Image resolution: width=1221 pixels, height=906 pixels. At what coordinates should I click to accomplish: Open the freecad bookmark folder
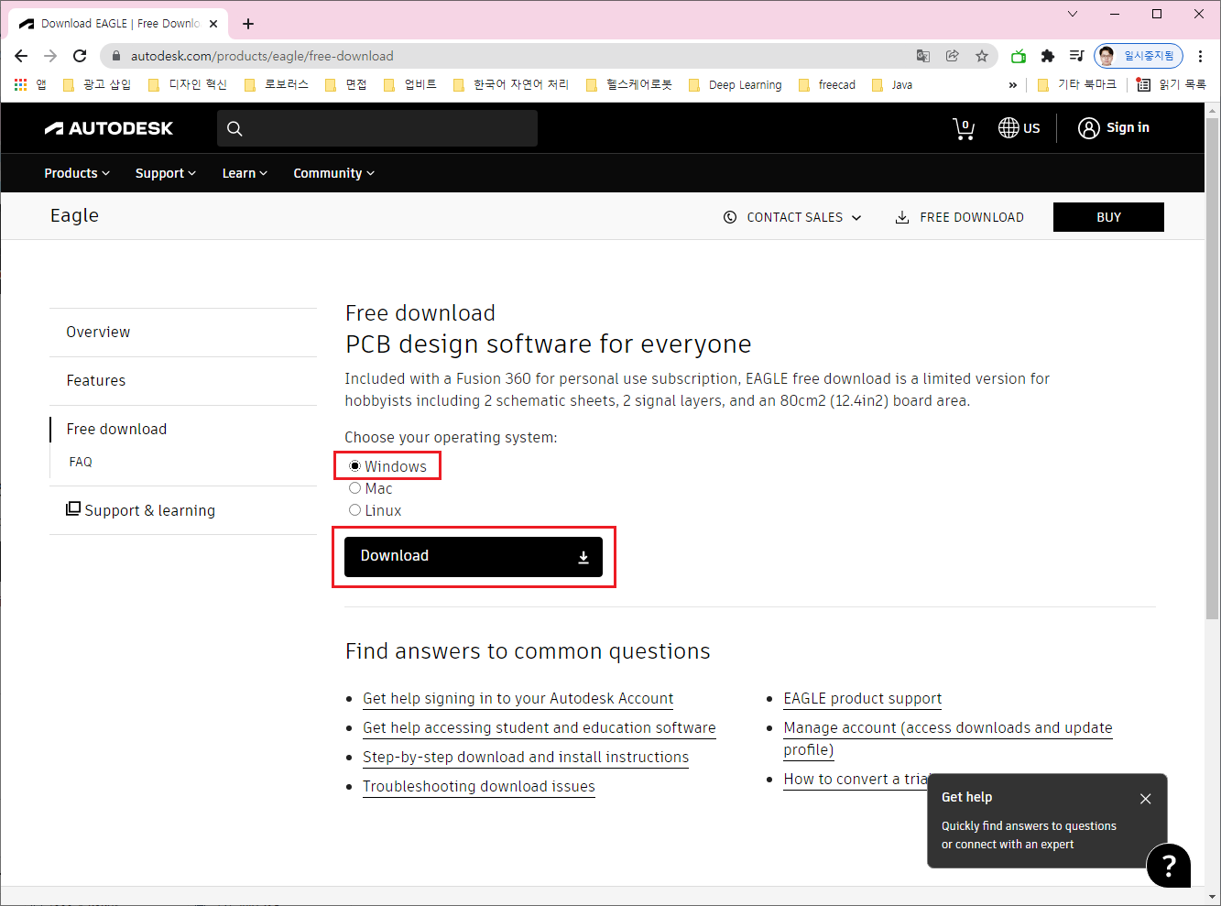[x=827, y=84]
